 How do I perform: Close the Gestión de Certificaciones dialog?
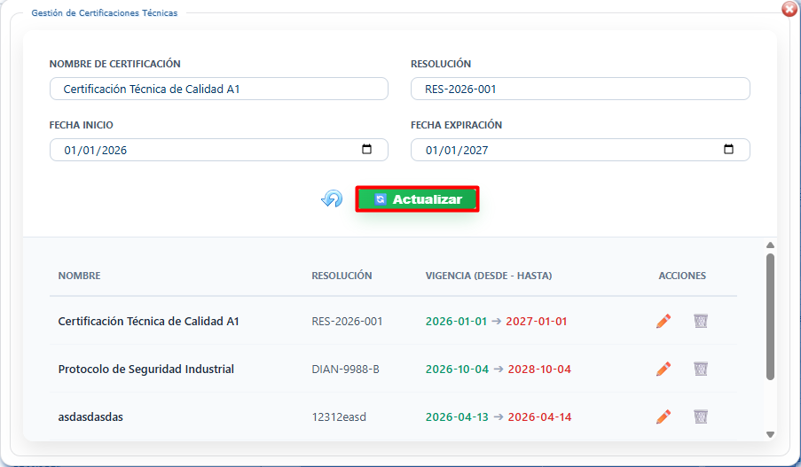pos(789,9)
